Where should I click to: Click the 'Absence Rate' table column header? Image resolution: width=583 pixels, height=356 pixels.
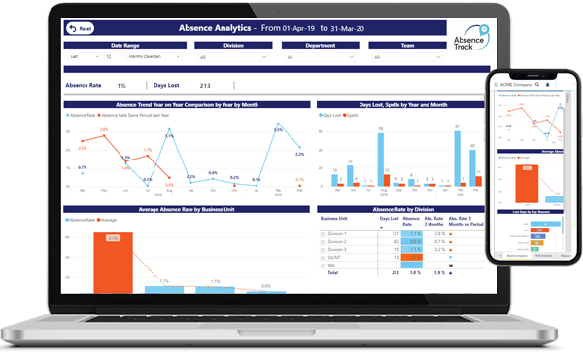pyautogui.click(x=411, y=221)
